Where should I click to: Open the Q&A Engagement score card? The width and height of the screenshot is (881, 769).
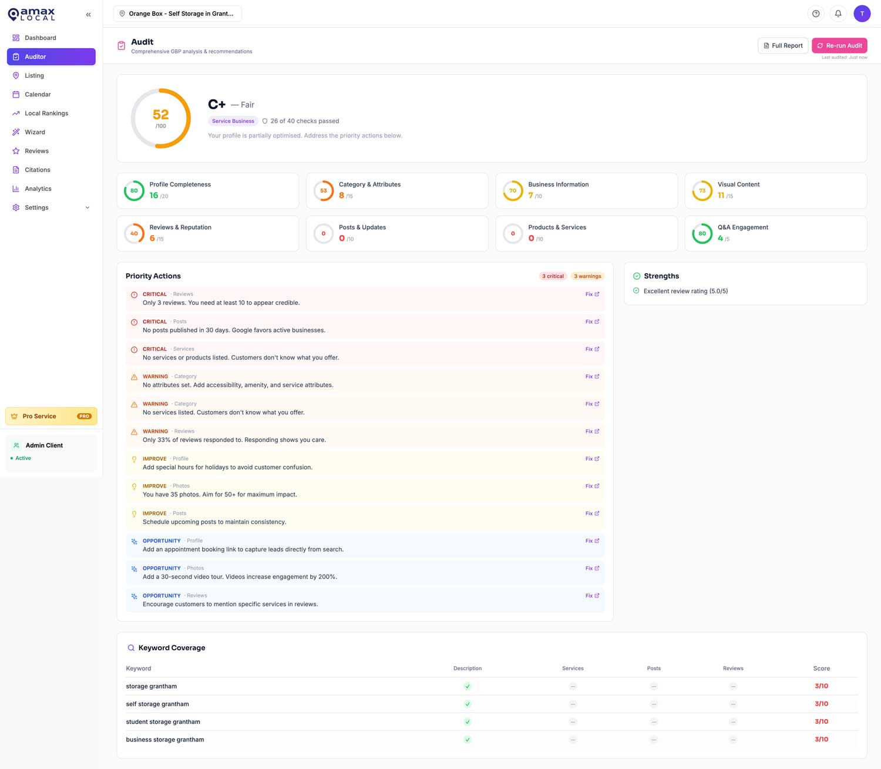click(776, 233)
